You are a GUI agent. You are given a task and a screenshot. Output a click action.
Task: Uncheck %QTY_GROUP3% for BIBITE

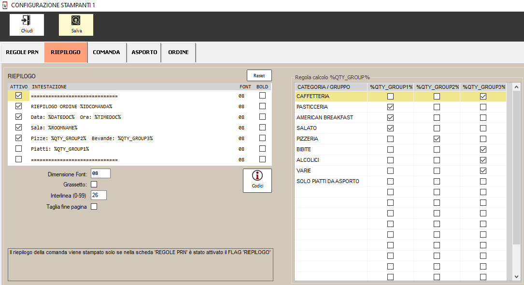point(483,149)
